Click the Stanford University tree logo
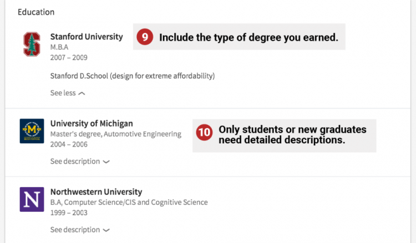 [32, 44]
